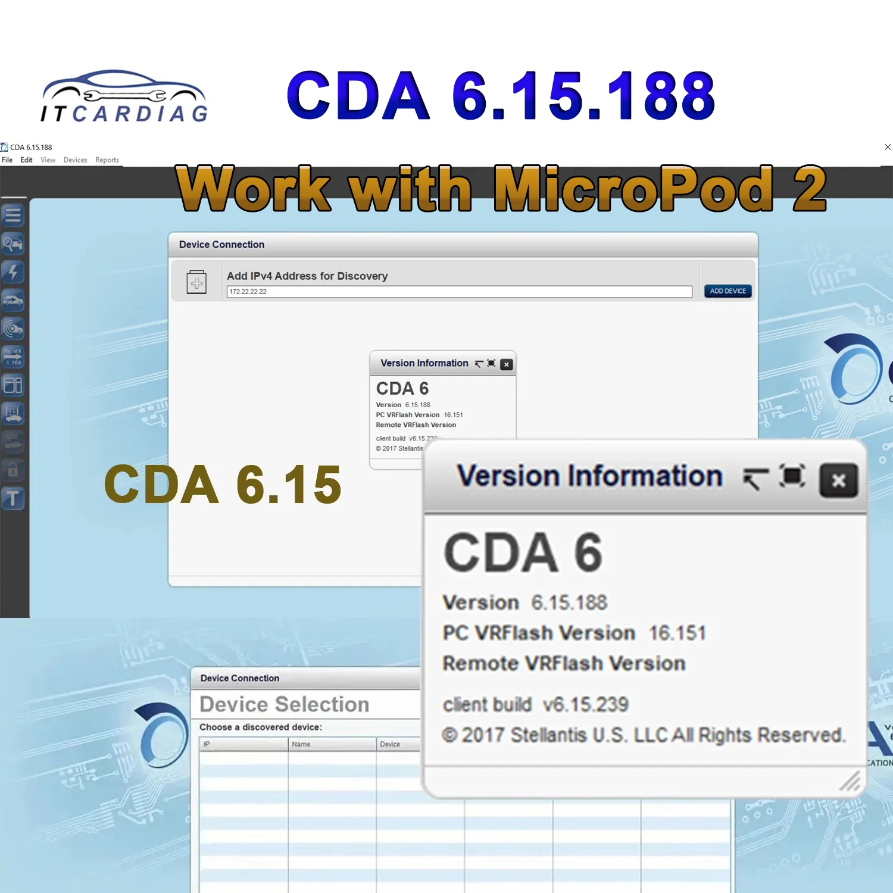893x893 pixels.
Task: Select the T text icon at sidebar bottom
Action: tap(13, 499)
